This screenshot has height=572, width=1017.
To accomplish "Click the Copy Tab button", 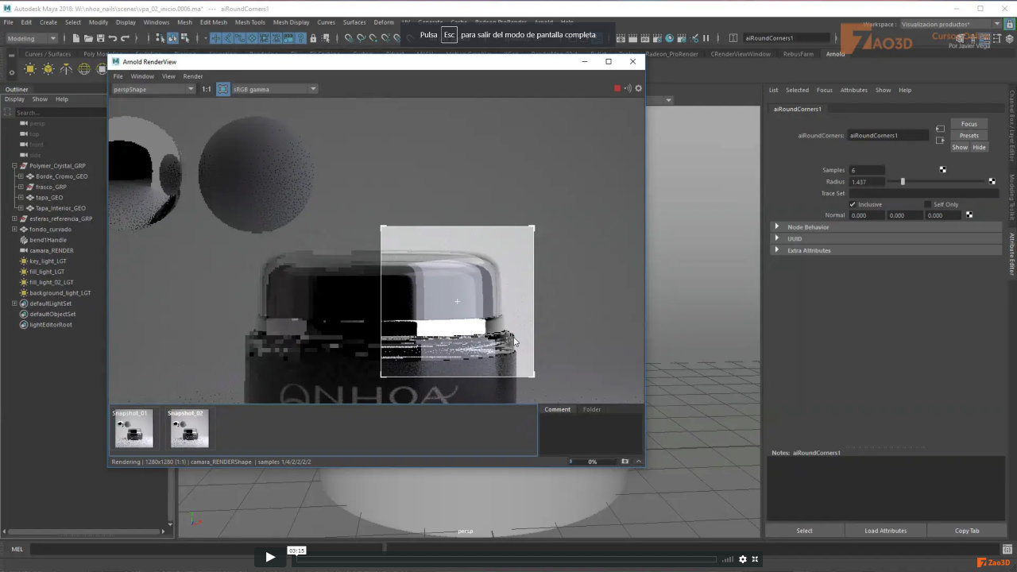I will (x=967, y=531).
